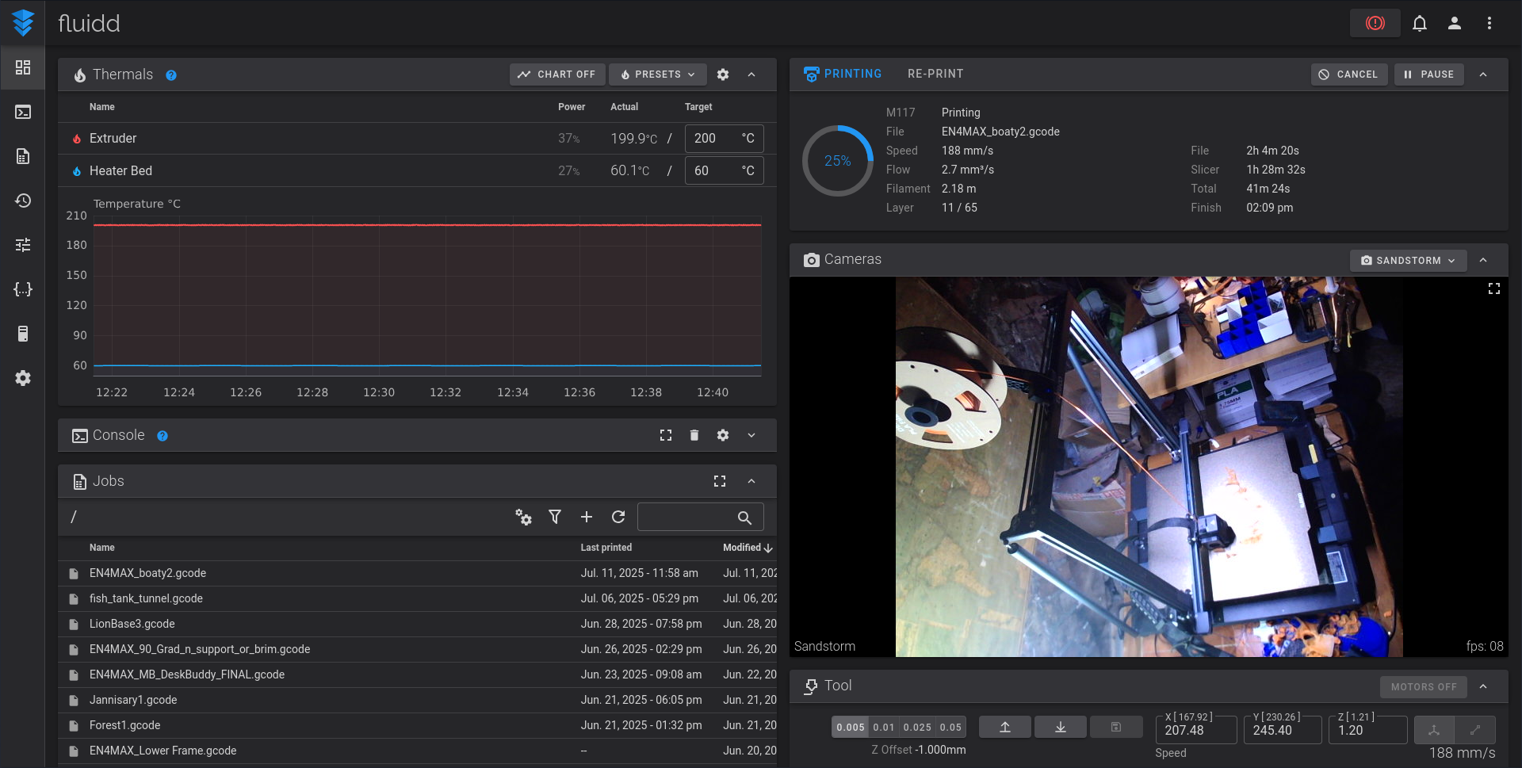This screenshot has height=768, width=1522.
Task: Open the Configuration braces sidebar icon
Action: pos(23,289)
